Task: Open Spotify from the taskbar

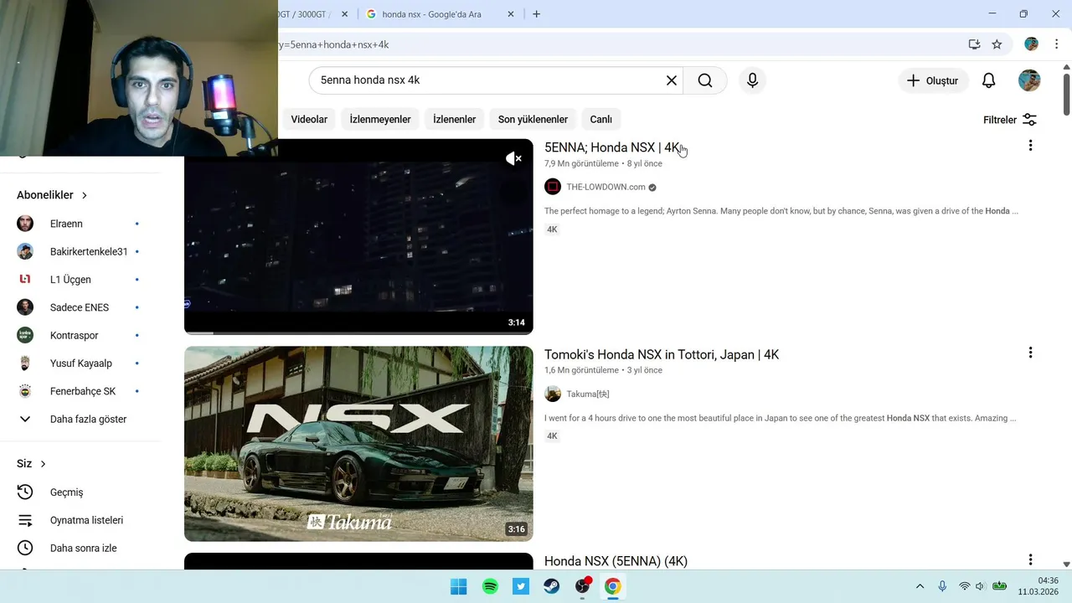Action: (x=490, y=586)
